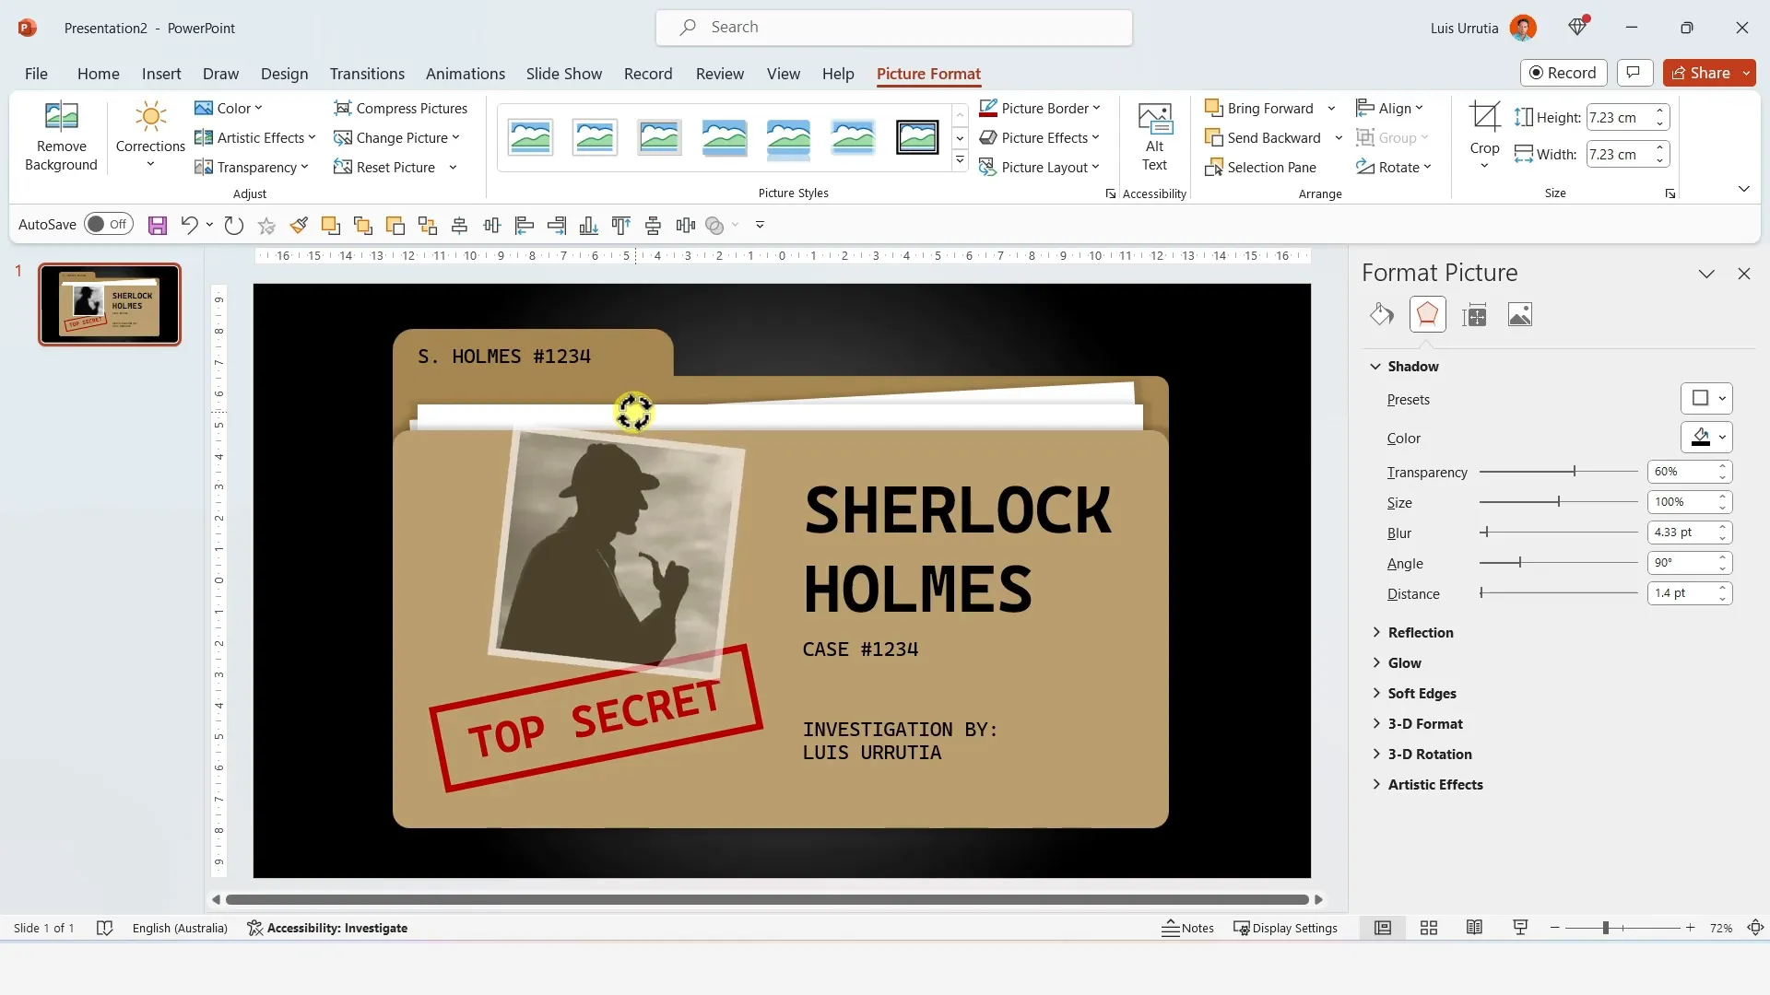Select slide 1 thumbnail
1770x995 pixels.
tap(110, 304)
